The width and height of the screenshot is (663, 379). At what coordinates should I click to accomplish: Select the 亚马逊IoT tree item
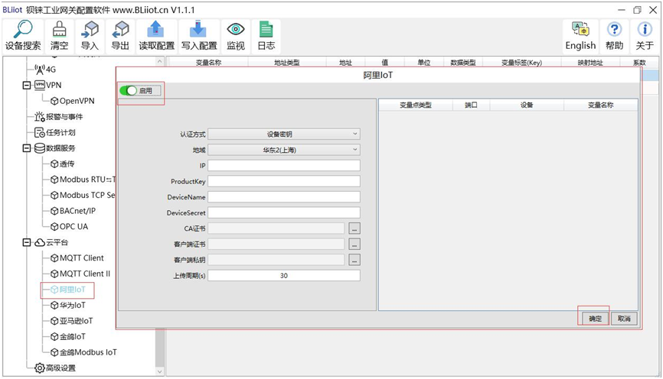coord(71,321)
